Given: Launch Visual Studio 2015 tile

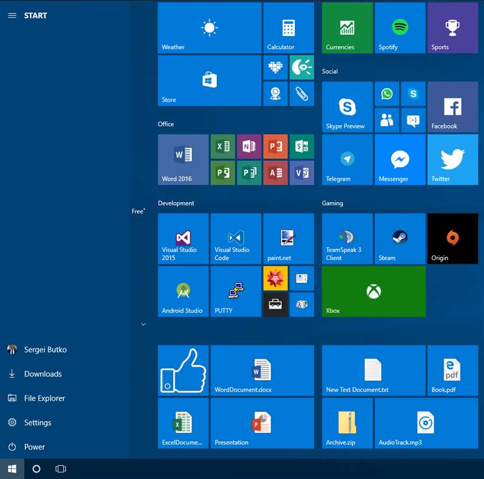Looking at the screenshot, I should click(x=183, y=239).
